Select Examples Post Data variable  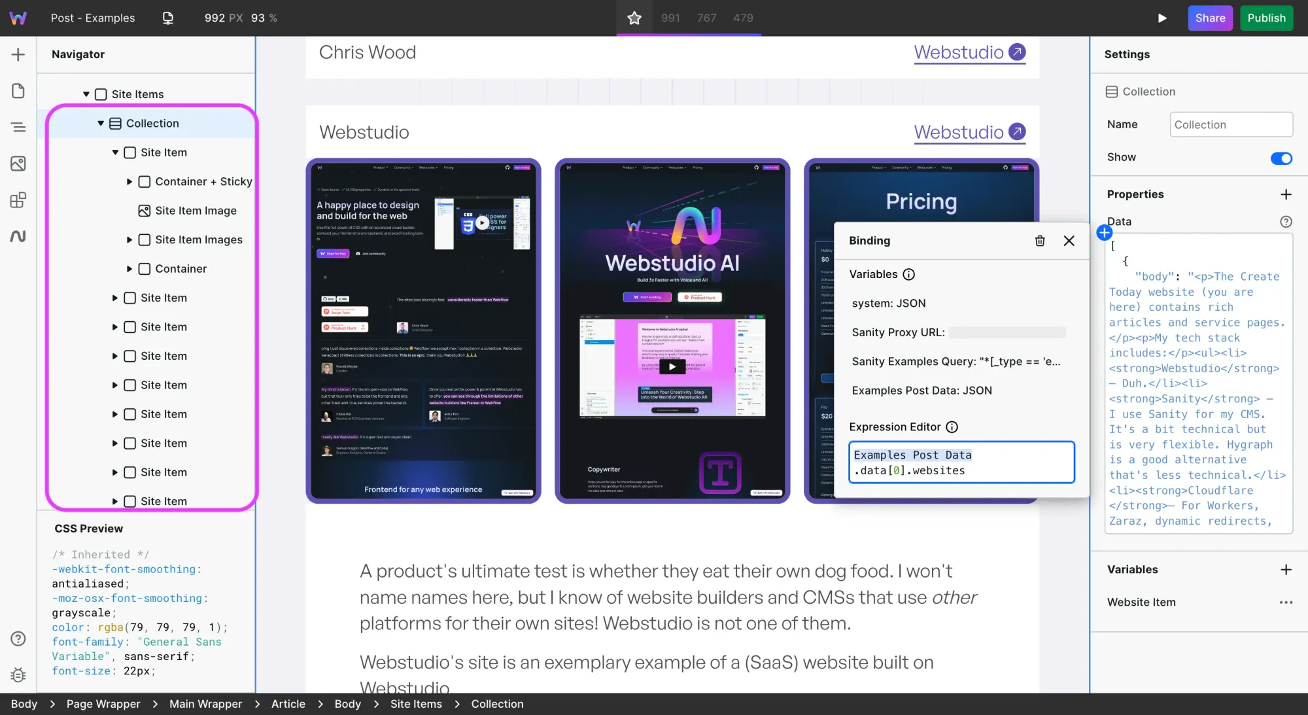[921, 391]
